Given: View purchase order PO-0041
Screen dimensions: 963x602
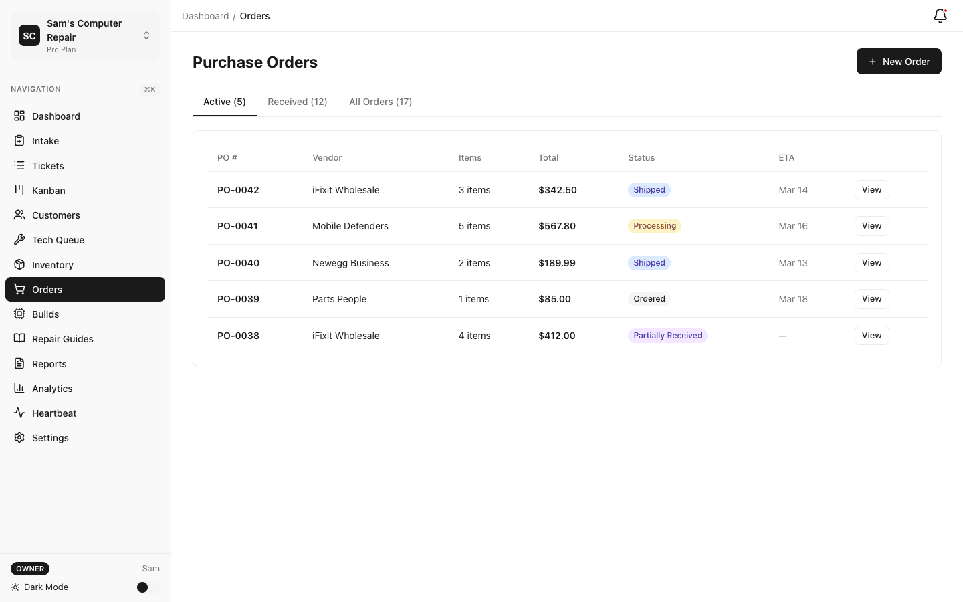Looking at the screenshot, I should coord(871,226).
